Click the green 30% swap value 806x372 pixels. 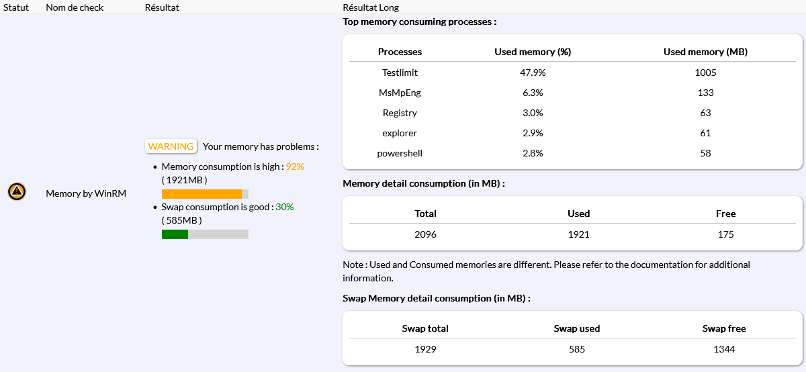(x=285, y=207)
